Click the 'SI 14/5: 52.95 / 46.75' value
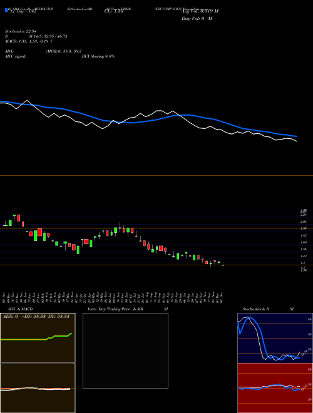 48,36
